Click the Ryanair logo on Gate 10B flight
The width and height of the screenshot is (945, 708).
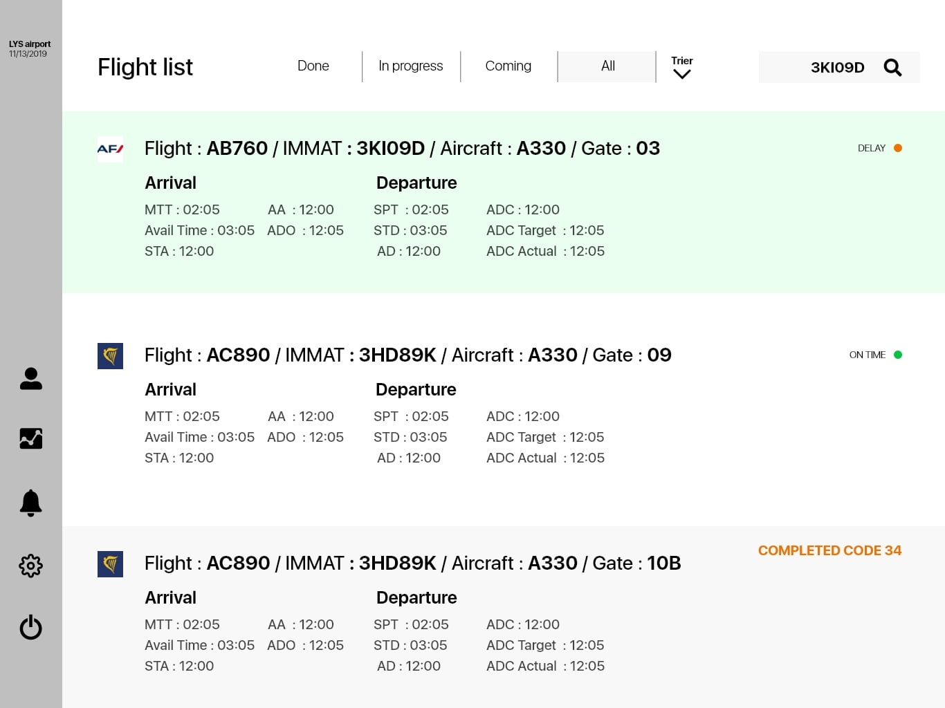click(110, 564)
